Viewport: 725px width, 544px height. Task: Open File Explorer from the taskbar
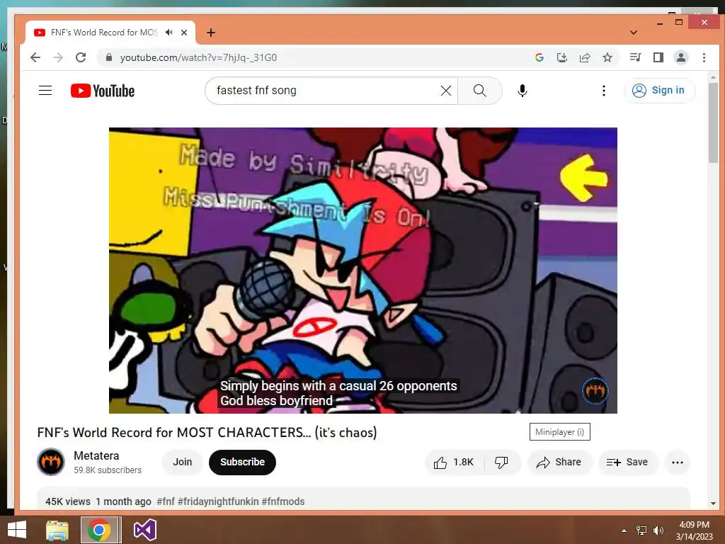tap(57, 530)
